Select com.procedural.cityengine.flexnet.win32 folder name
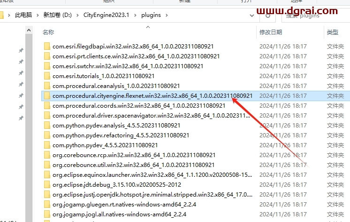 (x=152, y=96)
